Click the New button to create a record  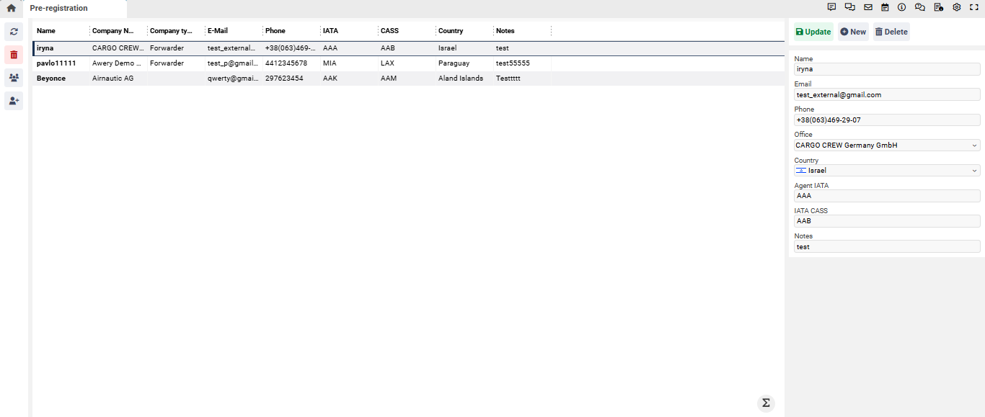853,31
